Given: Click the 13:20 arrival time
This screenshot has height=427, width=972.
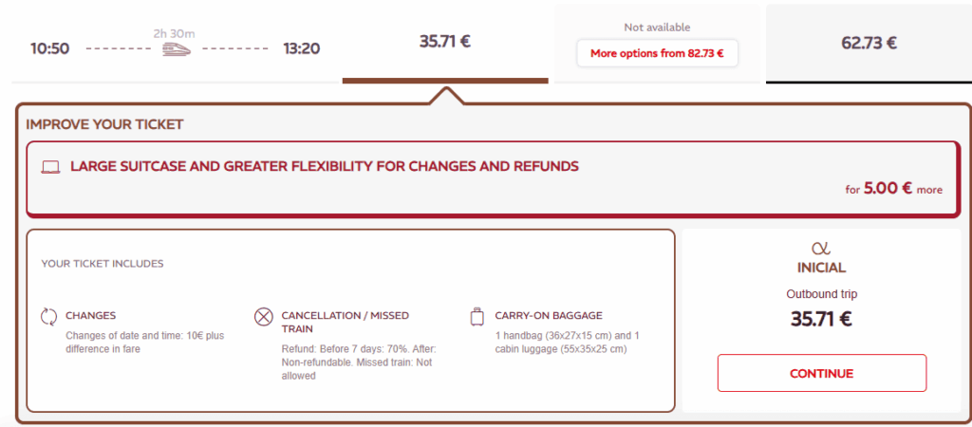Looking at the screenshot, I should [x=301, y=48].
